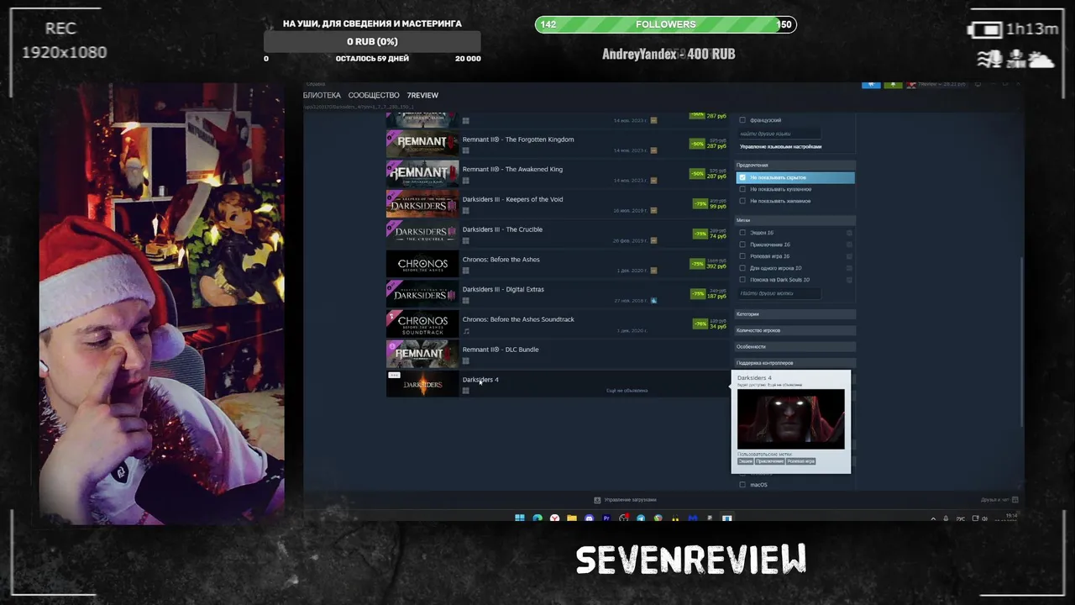Click the РУС language indicator in tray

click(x=962, y=518)
